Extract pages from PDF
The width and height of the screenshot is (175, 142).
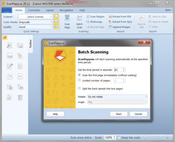[x=120, y=16]
